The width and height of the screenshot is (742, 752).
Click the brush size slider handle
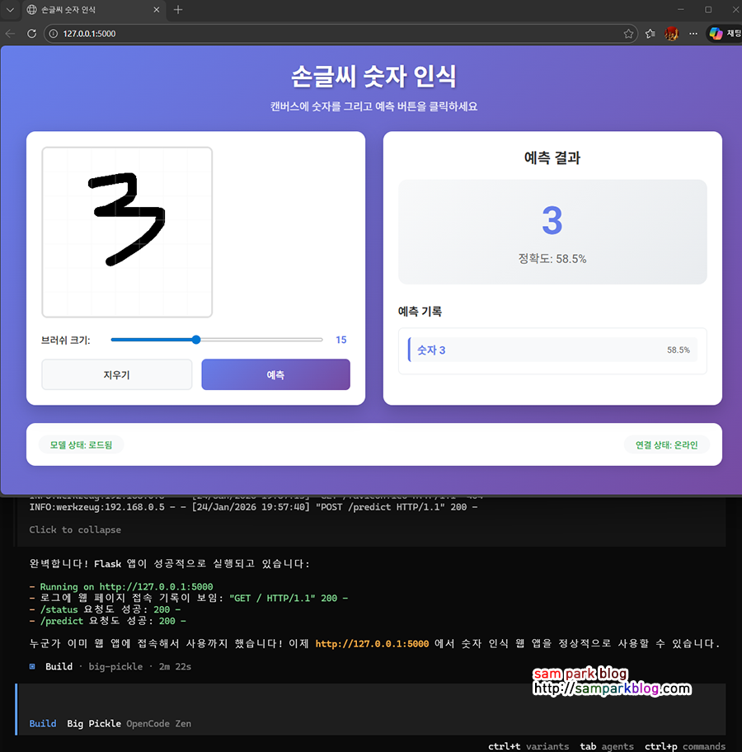pyautogui.click(x=195, y=340)
